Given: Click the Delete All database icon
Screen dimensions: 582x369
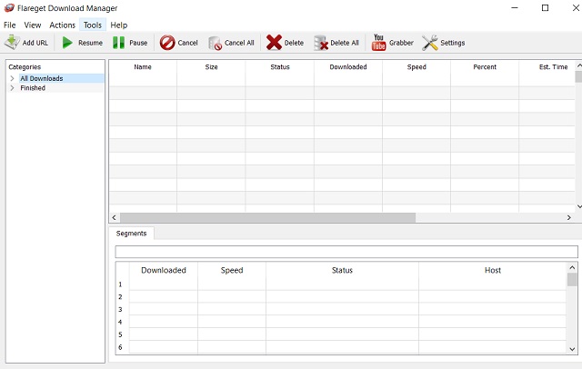Looking at the screenshot, I should [x=321, y=43].
